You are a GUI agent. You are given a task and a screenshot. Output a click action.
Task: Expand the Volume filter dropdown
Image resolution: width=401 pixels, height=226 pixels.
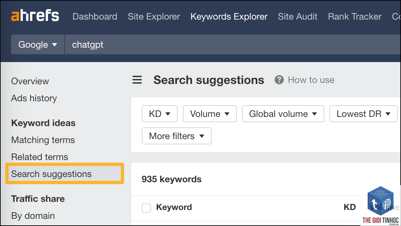tap(210, 114)
